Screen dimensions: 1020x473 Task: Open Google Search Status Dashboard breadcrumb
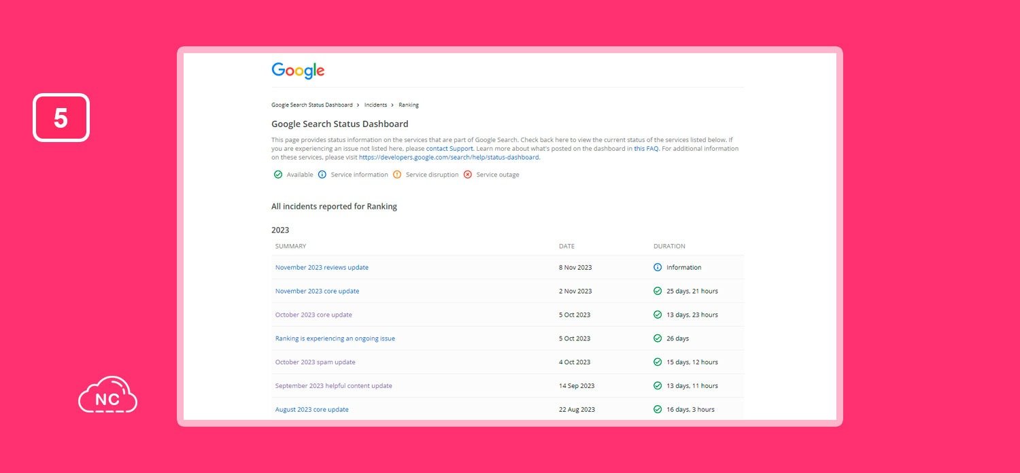pyautogui.click(x=312, y=105)
